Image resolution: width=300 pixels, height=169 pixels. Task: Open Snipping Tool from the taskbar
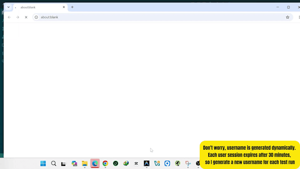[x=188, y=163]
